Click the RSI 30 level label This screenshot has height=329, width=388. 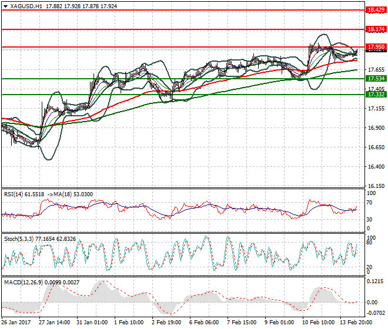pyautogui.click(x=369, y=219)
